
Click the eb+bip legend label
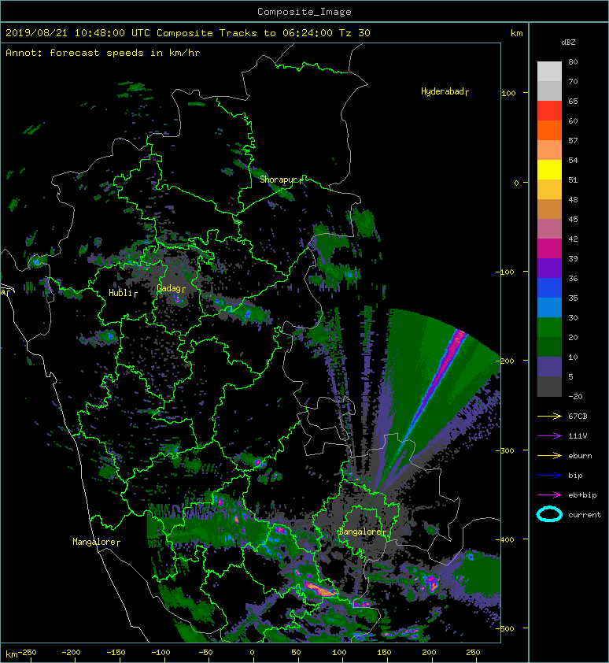(x=582, y=495)
